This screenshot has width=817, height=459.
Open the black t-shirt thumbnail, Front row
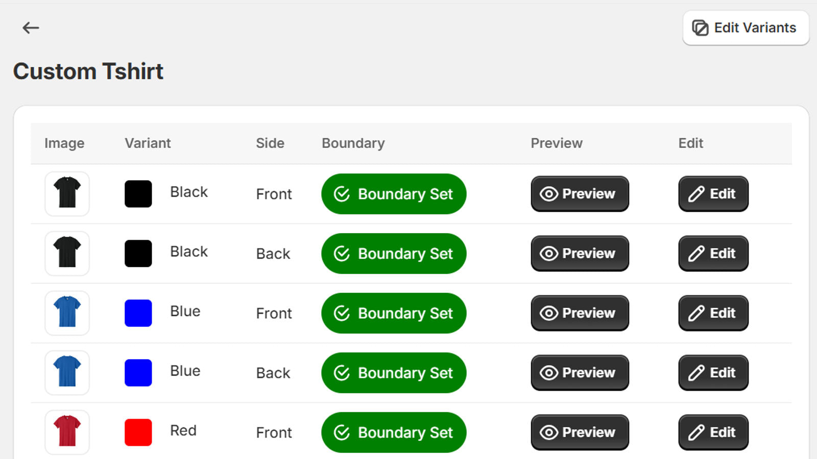(67, 194)
